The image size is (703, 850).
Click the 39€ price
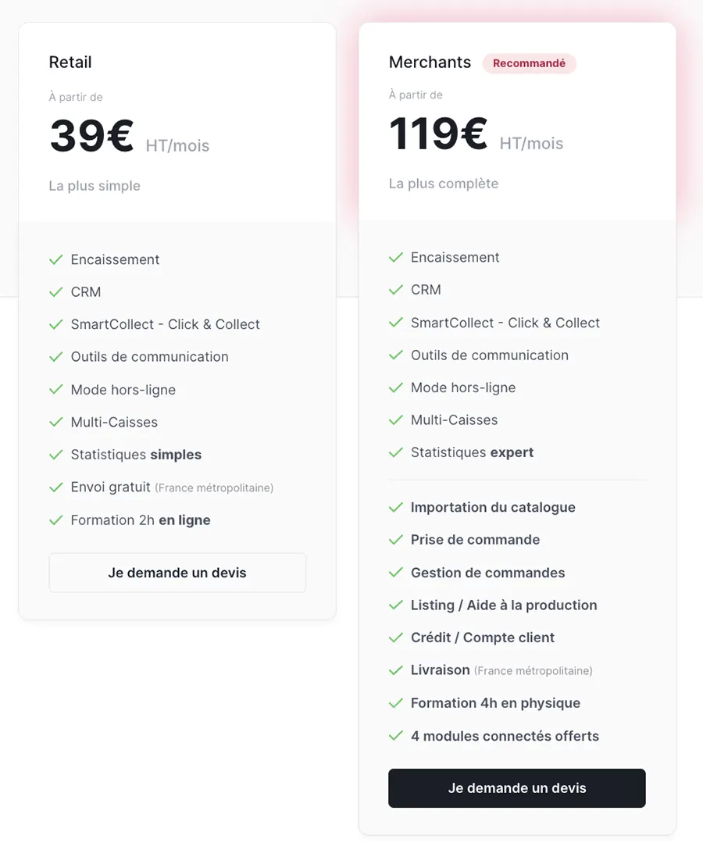(92, 136)
